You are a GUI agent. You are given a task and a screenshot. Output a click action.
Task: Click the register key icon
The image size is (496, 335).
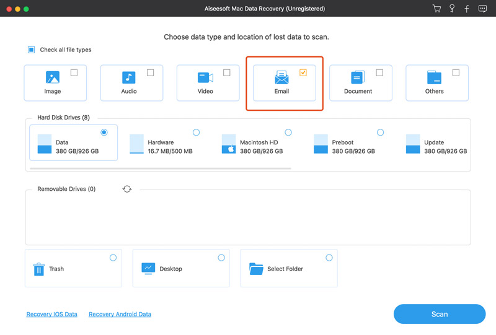[x=452, y=9]
